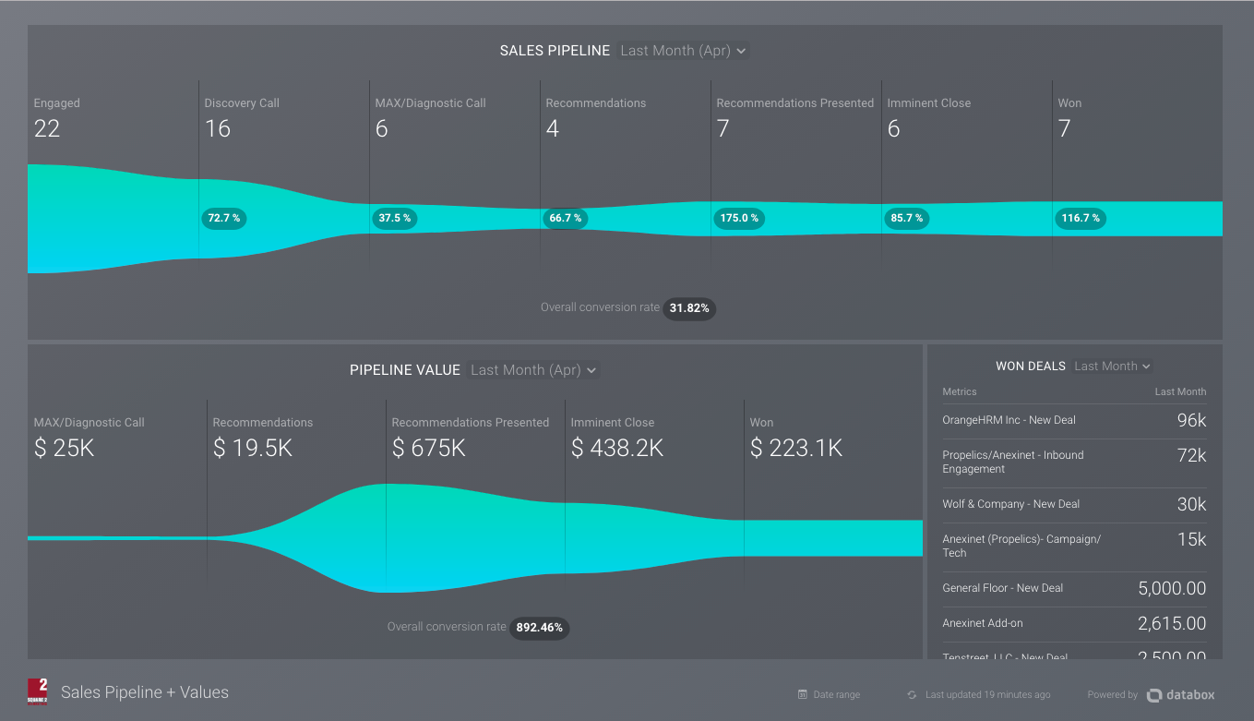Open Pipeline Value Last Month (Apr) dropdown

click(x=532, y=370)
